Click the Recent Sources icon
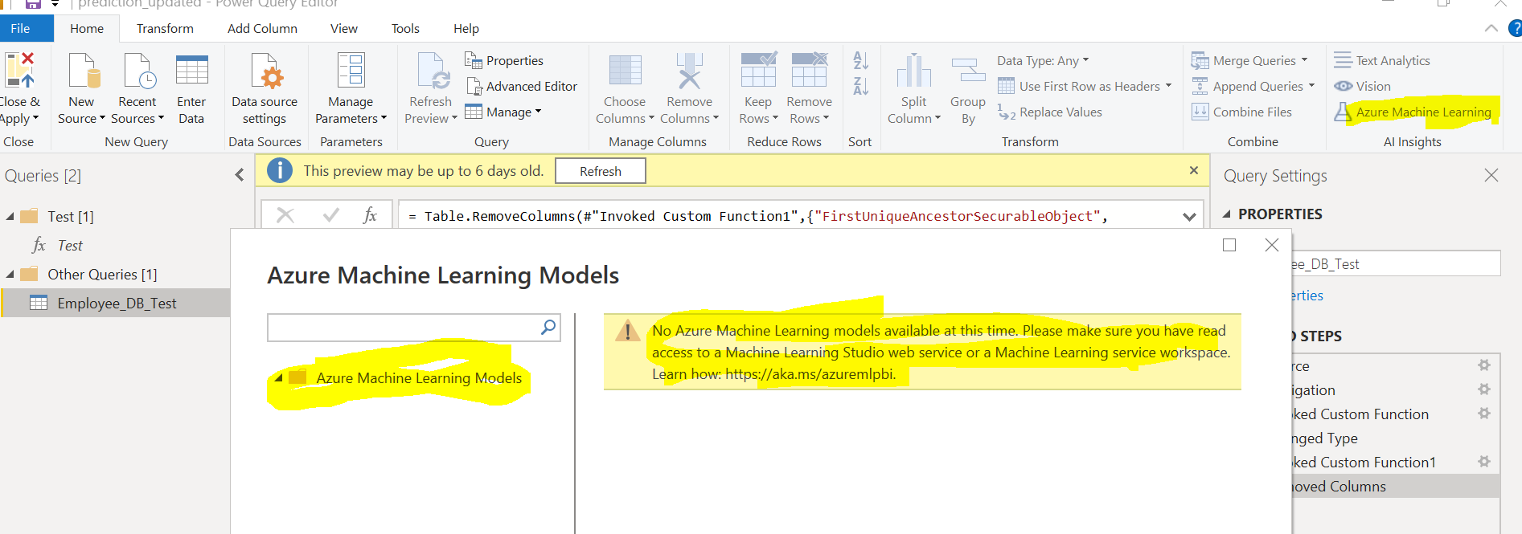 139,71
